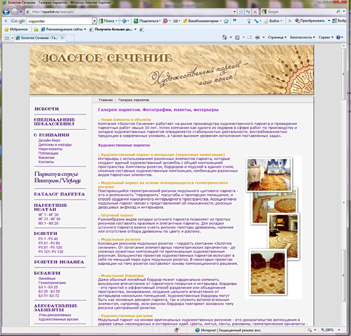
Task: Expand the address bar history dropdown
Action: coord(235,12)
